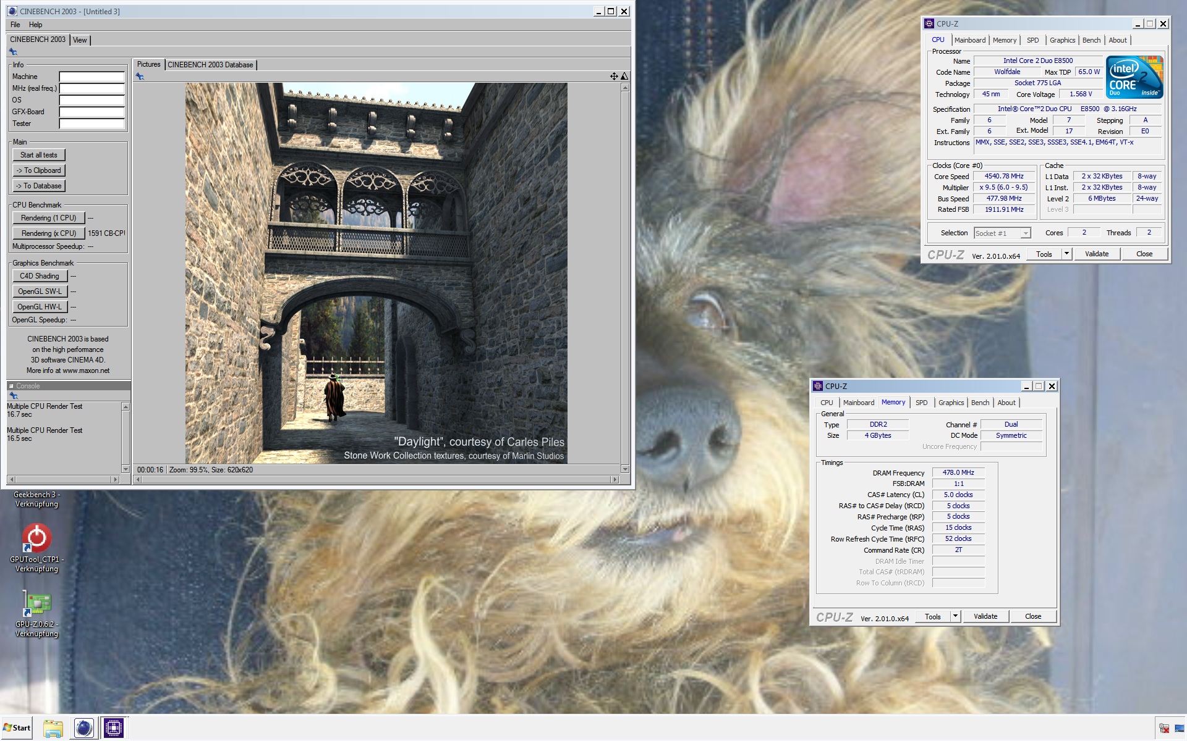The height and width of the screenshot is (741, 1187).
Task: Click the 1591 CB-CPU score text
Action: (106, 233)
